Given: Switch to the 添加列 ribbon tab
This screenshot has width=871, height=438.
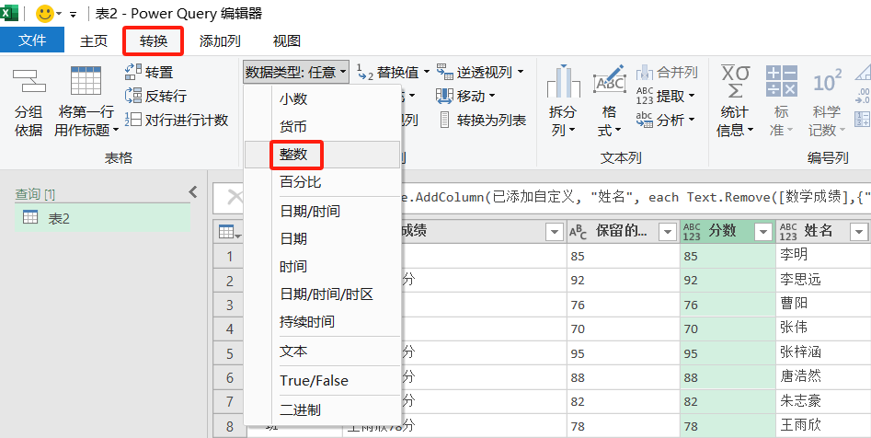Looking at the screenshot, I should pyautogui.click(x=220, y=41).
